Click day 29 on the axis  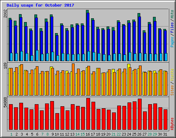coord(155,134)
